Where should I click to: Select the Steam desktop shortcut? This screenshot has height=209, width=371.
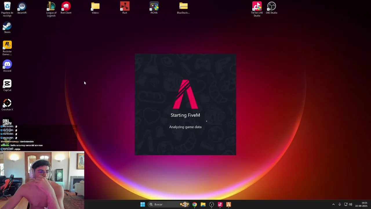click(7, 28)
